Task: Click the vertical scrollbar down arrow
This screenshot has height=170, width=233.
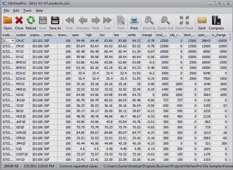Action: (230, 160)
